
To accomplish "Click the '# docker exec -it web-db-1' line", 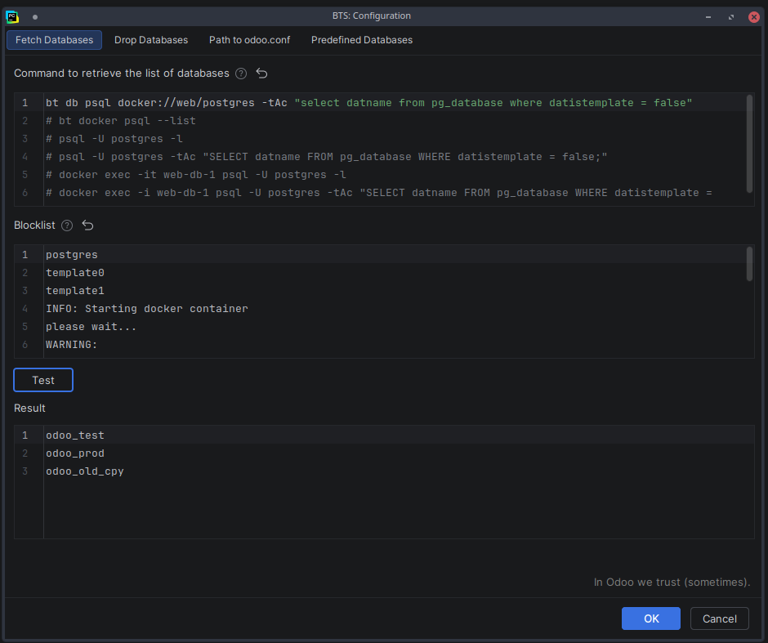I will 196,175.
